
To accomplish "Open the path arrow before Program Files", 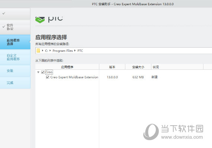I will point(50,51).
